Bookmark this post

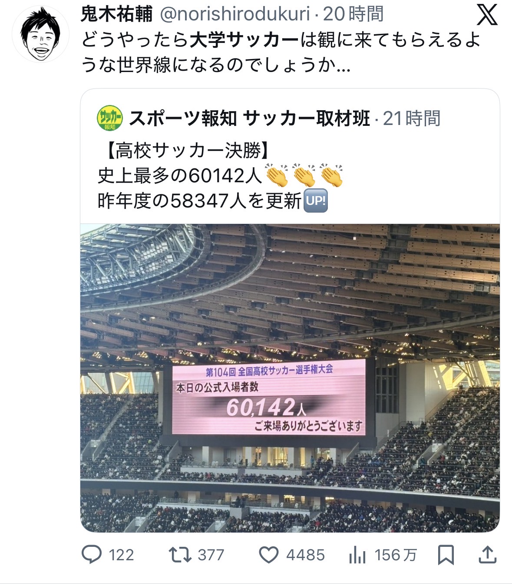[x=446, y=555]
